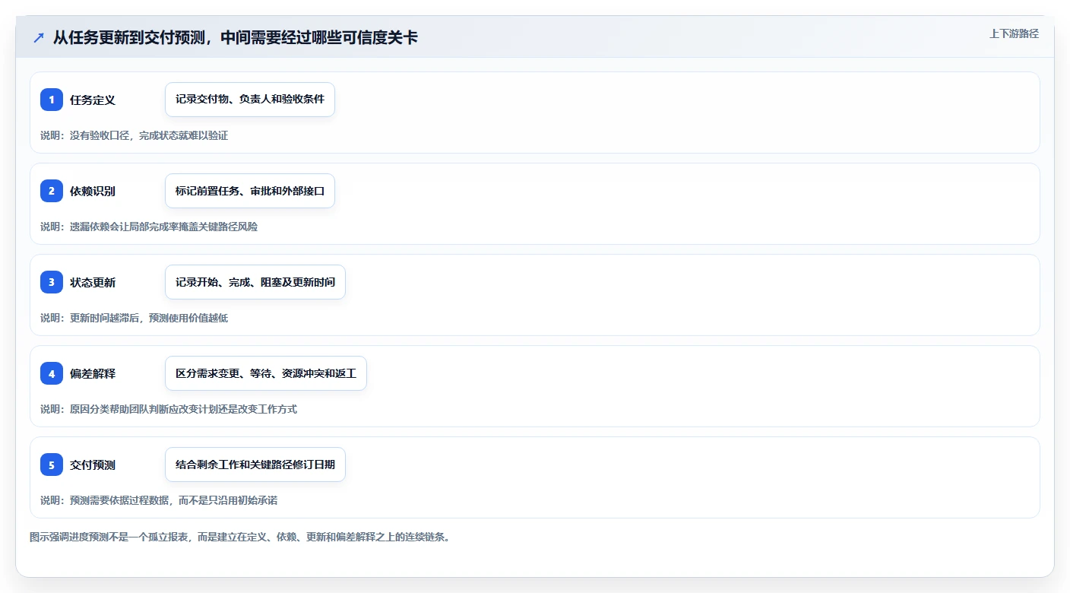Click the step 3 number badge
Screen dimensions: 1070x593
click(52, 282)
